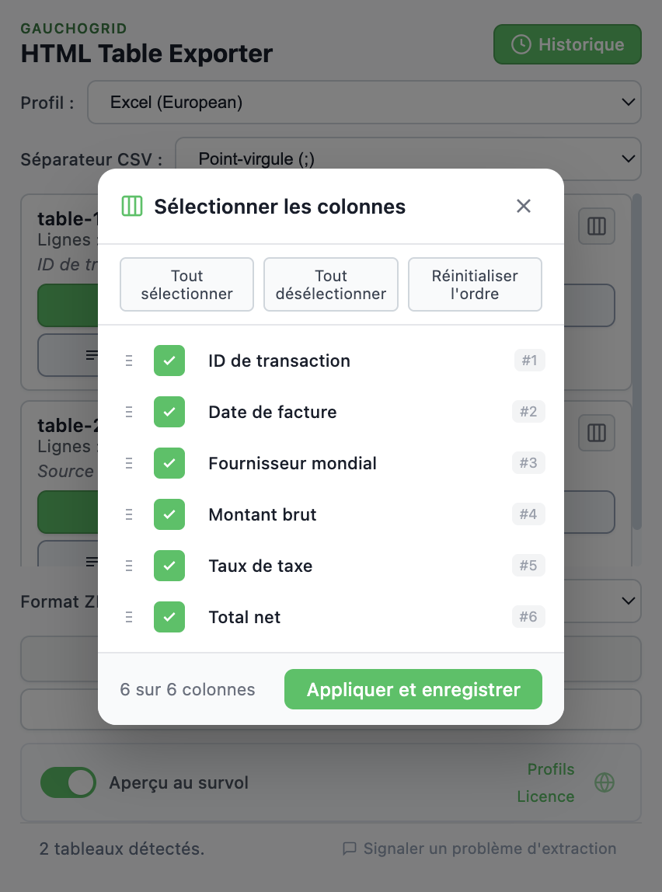The image size is (662, 892).
Task: Grab the drag handle beside ID de transaction
Action: [x=128, y=361]
